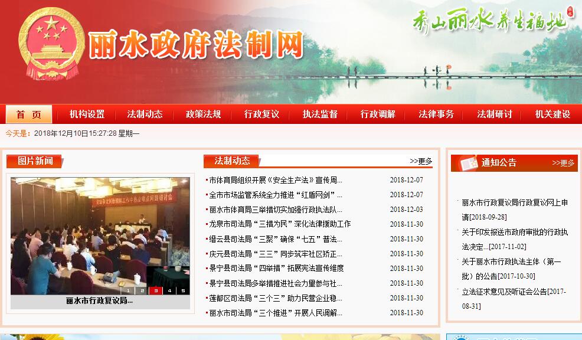The width and height of the screenshot is (582, 340).
Task: Switch slideshow to image 1
Action: tap(128, 290)
